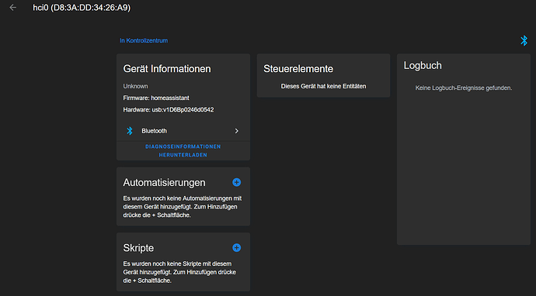The width and height of the screenshot is (536, 296).
Task: Add an automation with the plus icon
Action: [237, 182]
